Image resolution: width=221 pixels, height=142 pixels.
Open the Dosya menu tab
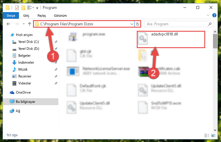(x=11, y=16)
